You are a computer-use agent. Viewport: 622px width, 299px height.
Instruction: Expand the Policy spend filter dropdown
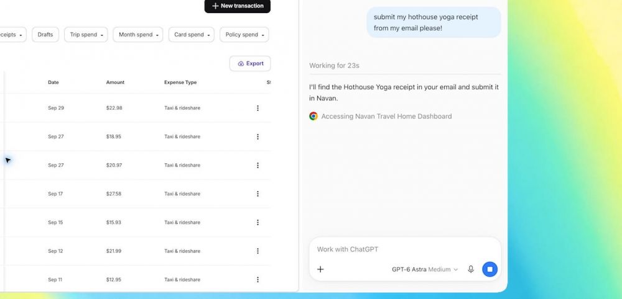(244, 34)
